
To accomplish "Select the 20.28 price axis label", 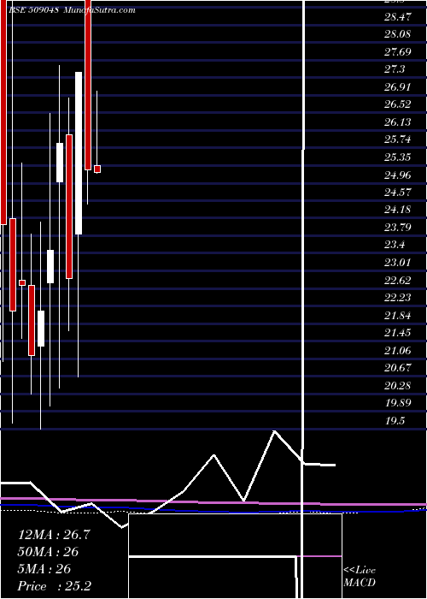I will [x=398, y=385].
